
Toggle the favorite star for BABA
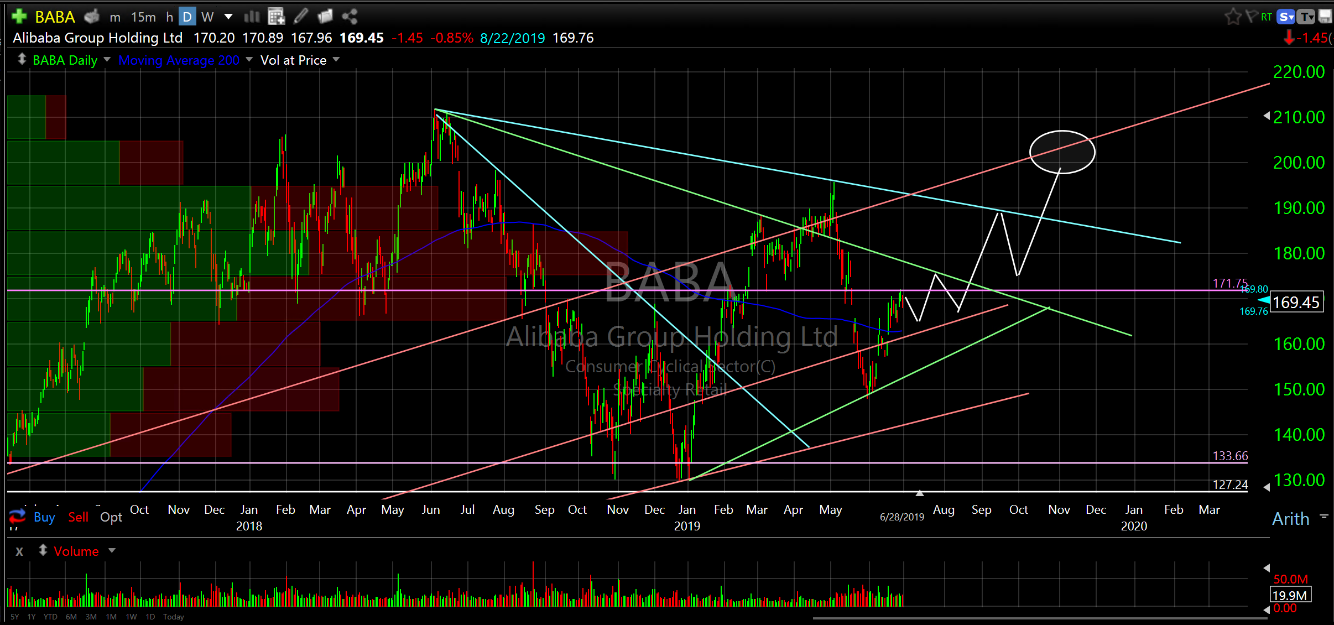pos(1232,17)
